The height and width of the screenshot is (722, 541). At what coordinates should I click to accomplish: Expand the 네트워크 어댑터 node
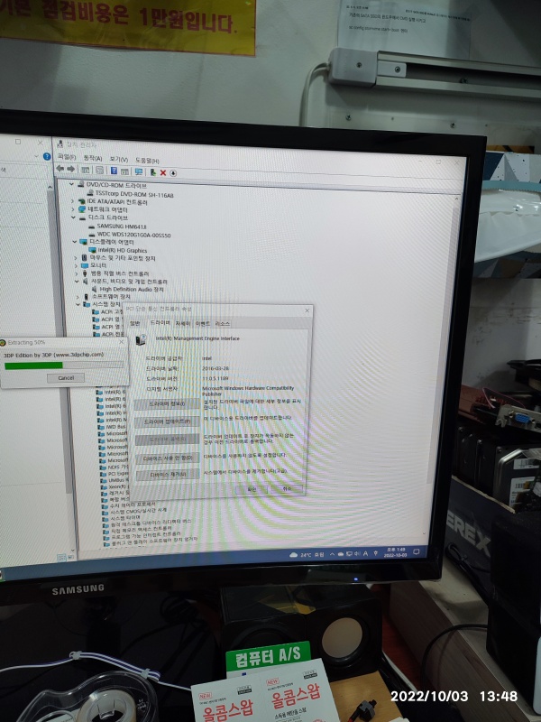tap(73, 208)
